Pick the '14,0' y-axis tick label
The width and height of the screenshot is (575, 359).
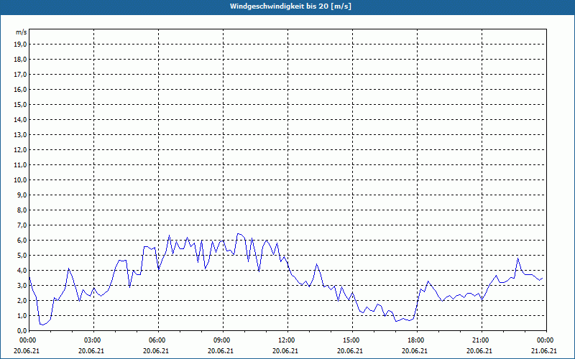(20, 119)
